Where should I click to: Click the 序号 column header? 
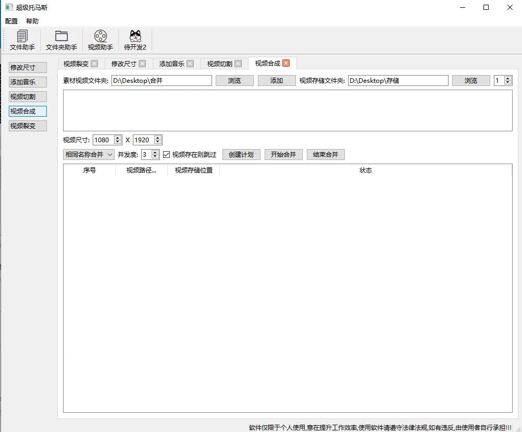[89, 170]
